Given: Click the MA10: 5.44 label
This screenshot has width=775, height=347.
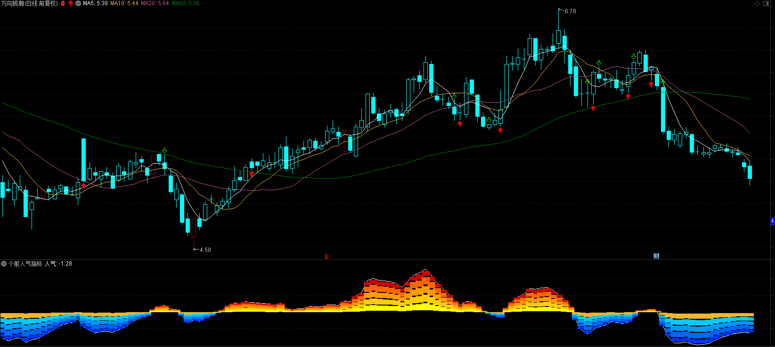Looking at the screenshot, I should click(x=124, y=3).
